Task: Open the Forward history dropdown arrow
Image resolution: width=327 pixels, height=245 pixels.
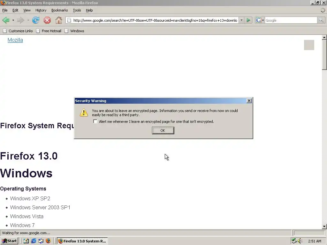Action: (28, 20)
